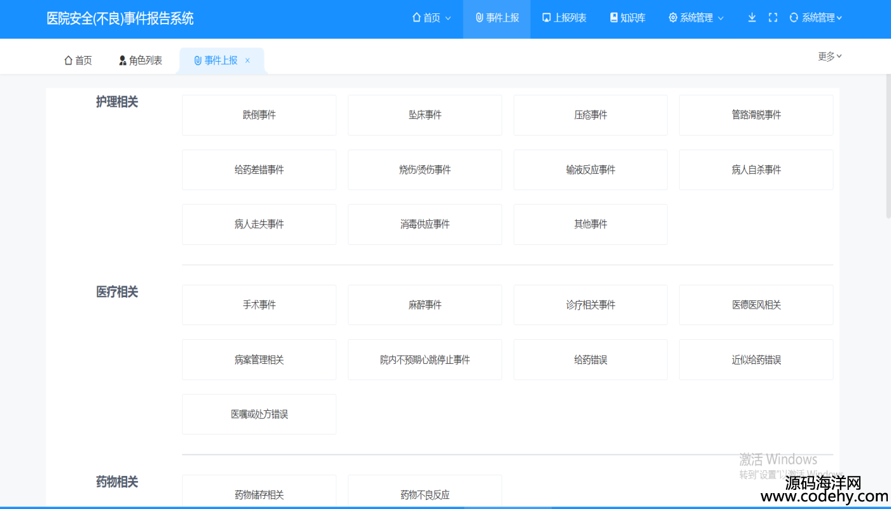This screenshot has width=891, height=509.
Task: Click the download icon in header
Action: point(752,18)
